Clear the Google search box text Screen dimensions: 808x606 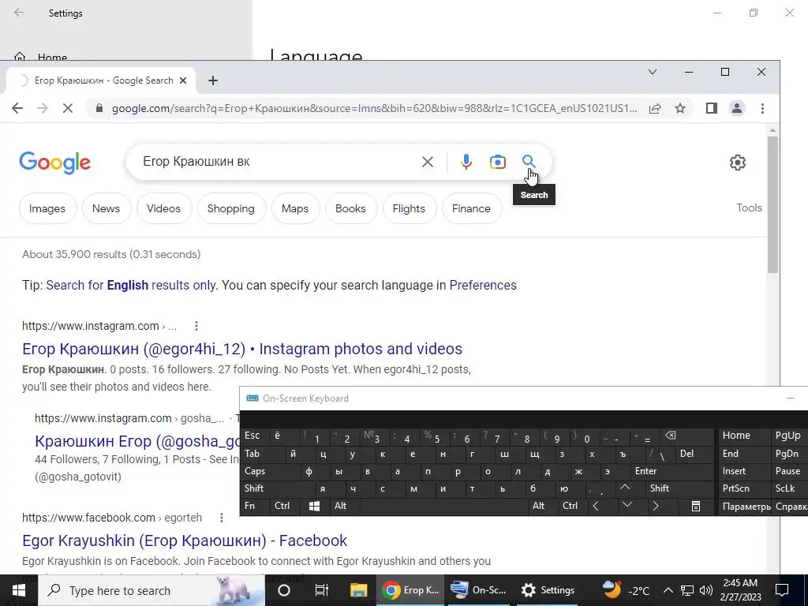tap(427, 162)
